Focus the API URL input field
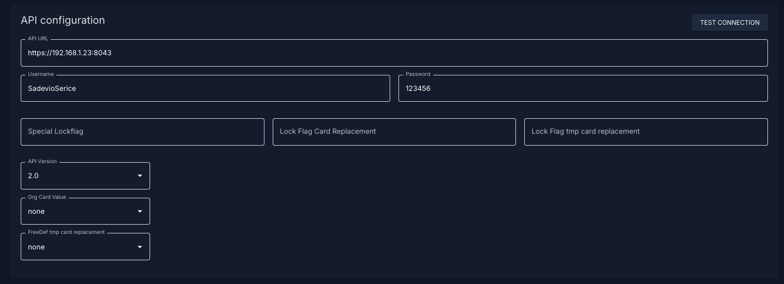The width and height of the screenshot is (784, 284). [x=394, y=53]
